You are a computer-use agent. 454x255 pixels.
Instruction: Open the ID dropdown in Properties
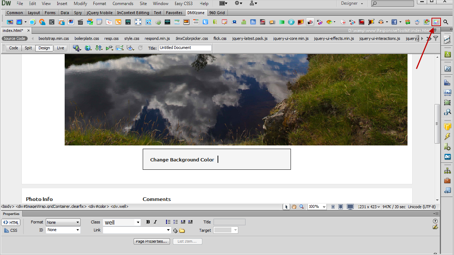pyautogui.click(x=63, y=230)
